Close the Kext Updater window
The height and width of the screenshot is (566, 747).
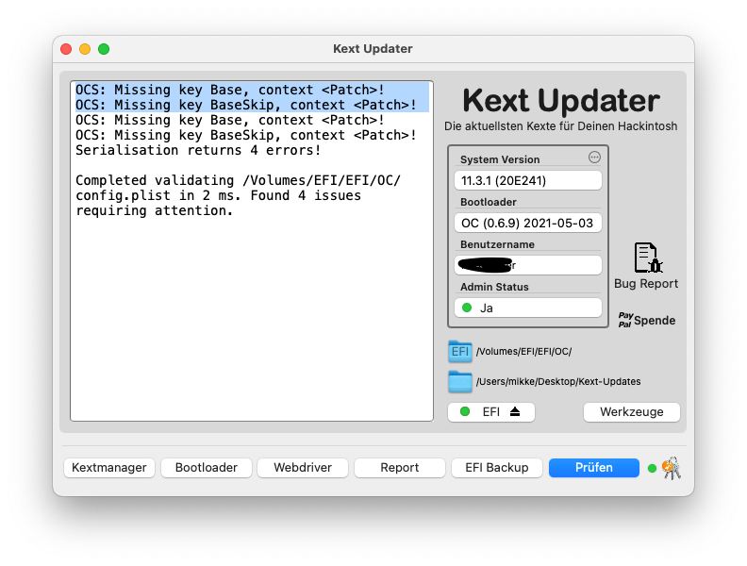(x=66, y=49)
